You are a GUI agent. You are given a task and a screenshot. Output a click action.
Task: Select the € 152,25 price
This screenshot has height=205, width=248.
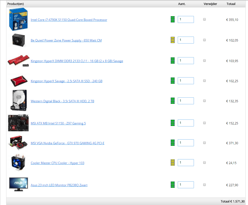[x=232, y=123]
